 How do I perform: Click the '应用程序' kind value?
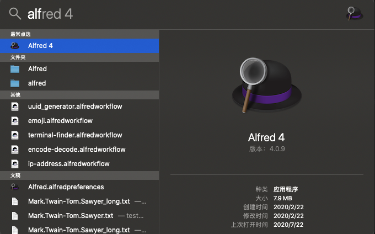(286, 189)
